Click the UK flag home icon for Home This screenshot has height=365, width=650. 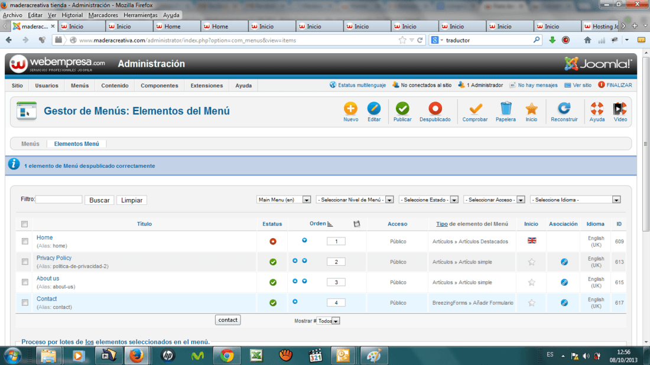(x=531, y=240)
